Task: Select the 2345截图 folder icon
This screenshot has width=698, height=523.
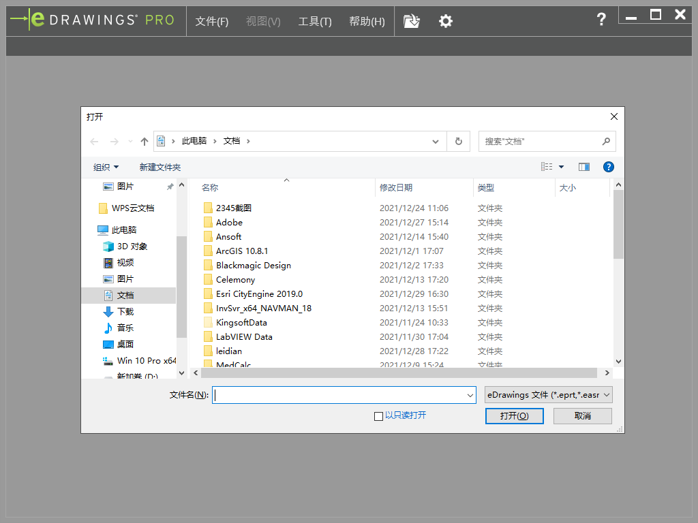Action: (208, 208)
